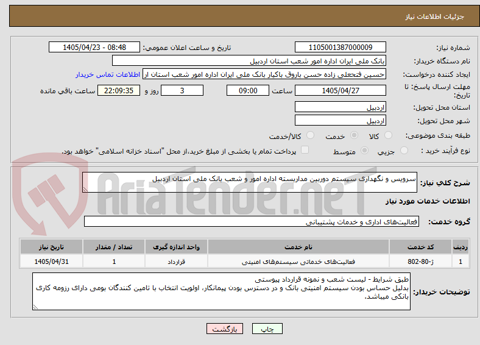The height and width of the screenshot is (345, 480).
Task: Click the توضیحات خریدار label
Action: pos(442,292)
